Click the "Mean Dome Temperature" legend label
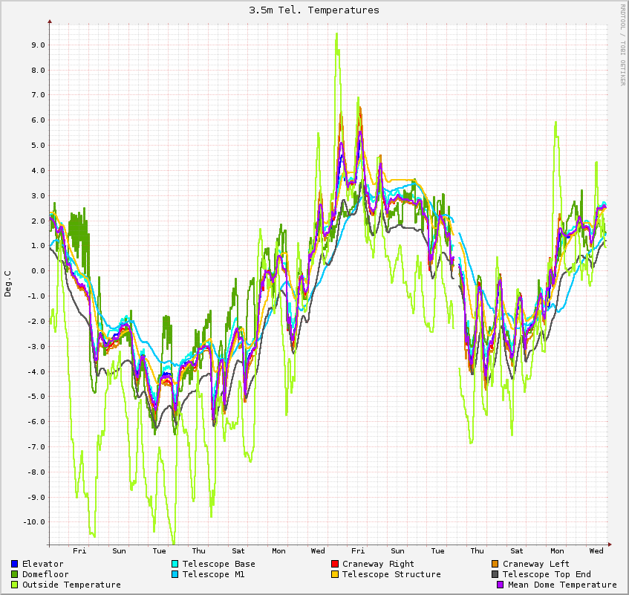 point(562,585)
